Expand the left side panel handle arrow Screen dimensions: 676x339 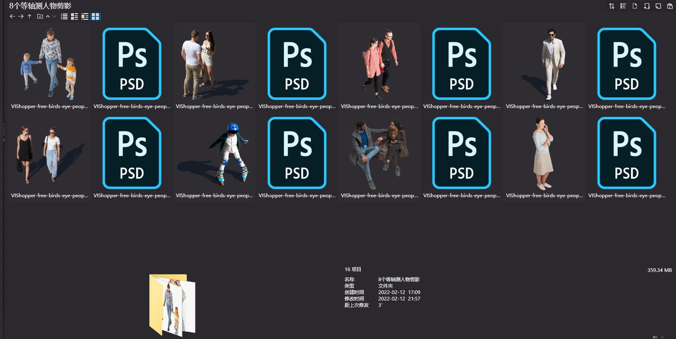[3, 140]
